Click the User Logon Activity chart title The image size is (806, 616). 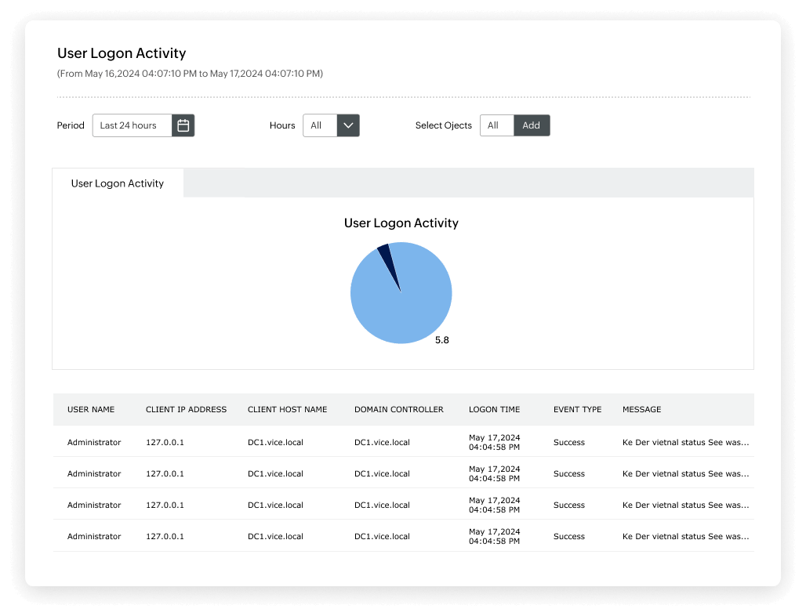pyautogui.click(x=401, y=223)
